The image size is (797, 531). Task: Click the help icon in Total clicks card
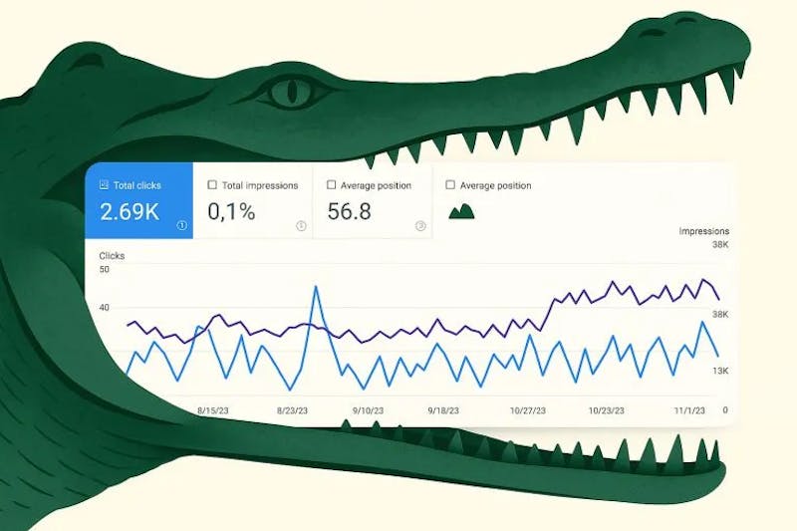pos(181,225)
